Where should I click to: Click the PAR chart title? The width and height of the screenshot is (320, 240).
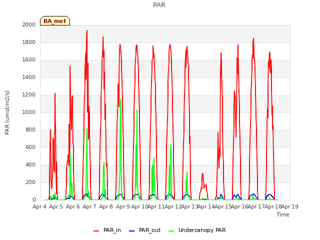coord(159,5)
